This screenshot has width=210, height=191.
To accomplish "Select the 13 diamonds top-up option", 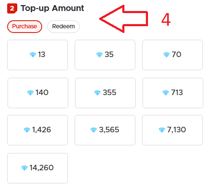I will (38, 55).
